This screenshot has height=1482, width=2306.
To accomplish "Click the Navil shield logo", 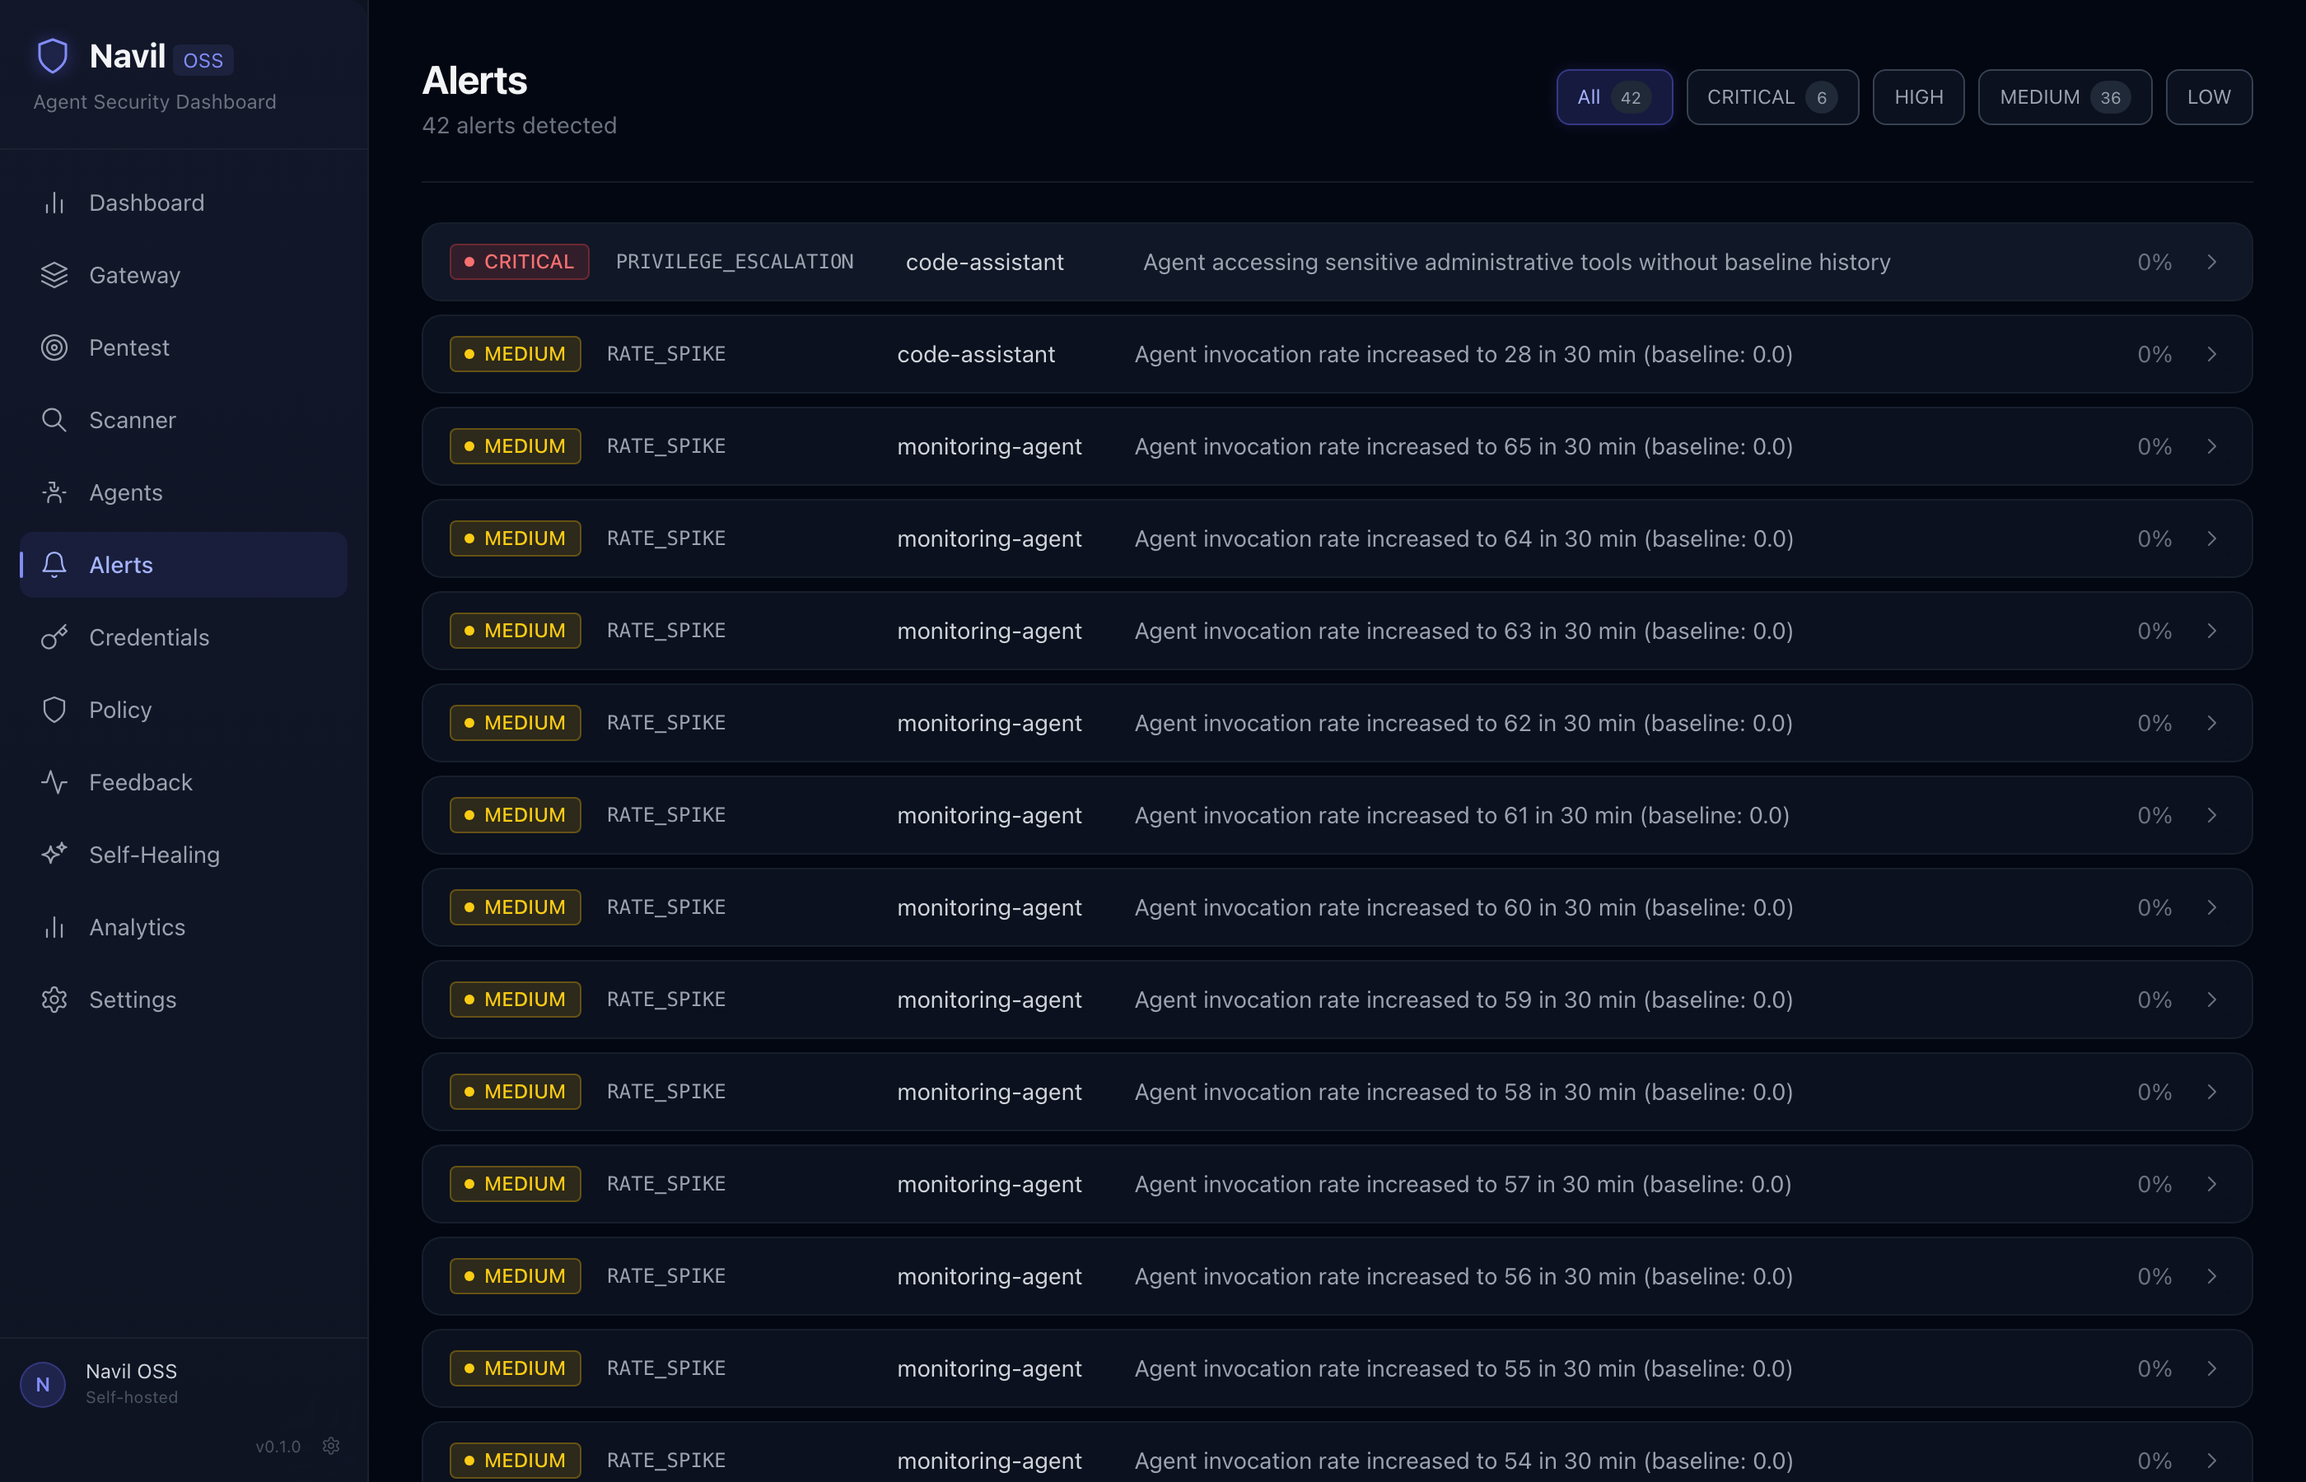I will pos(53,55).
